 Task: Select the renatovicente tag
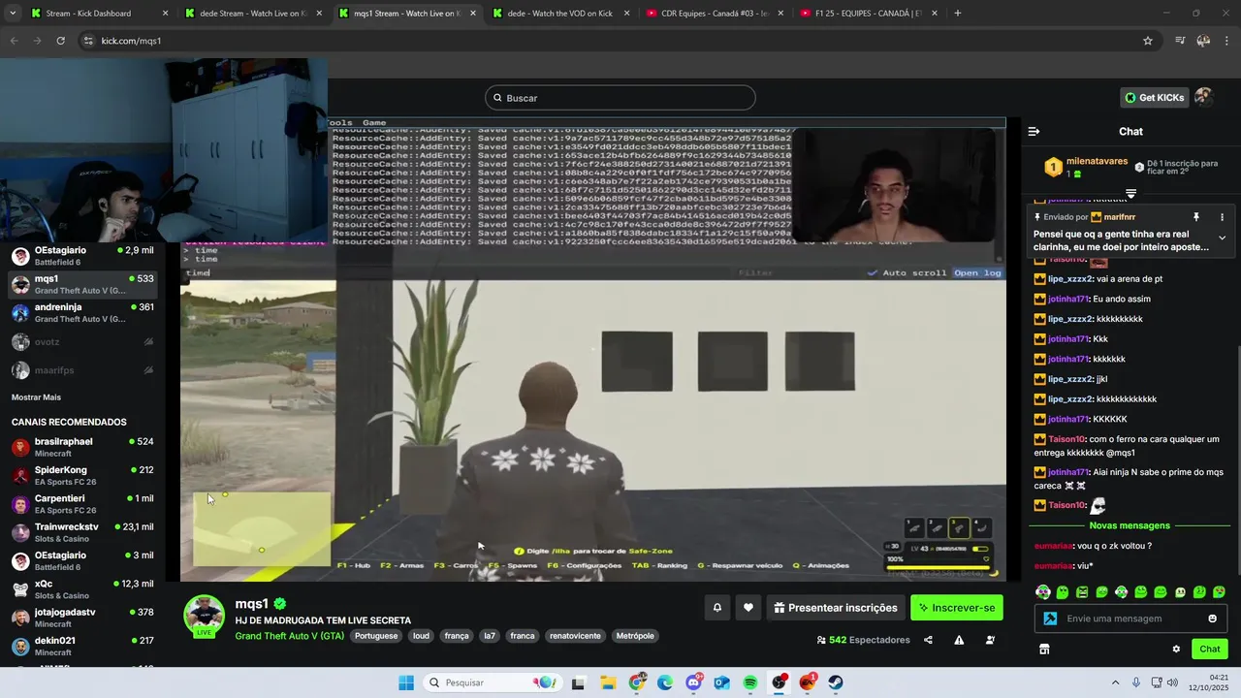tap(576, 636)
